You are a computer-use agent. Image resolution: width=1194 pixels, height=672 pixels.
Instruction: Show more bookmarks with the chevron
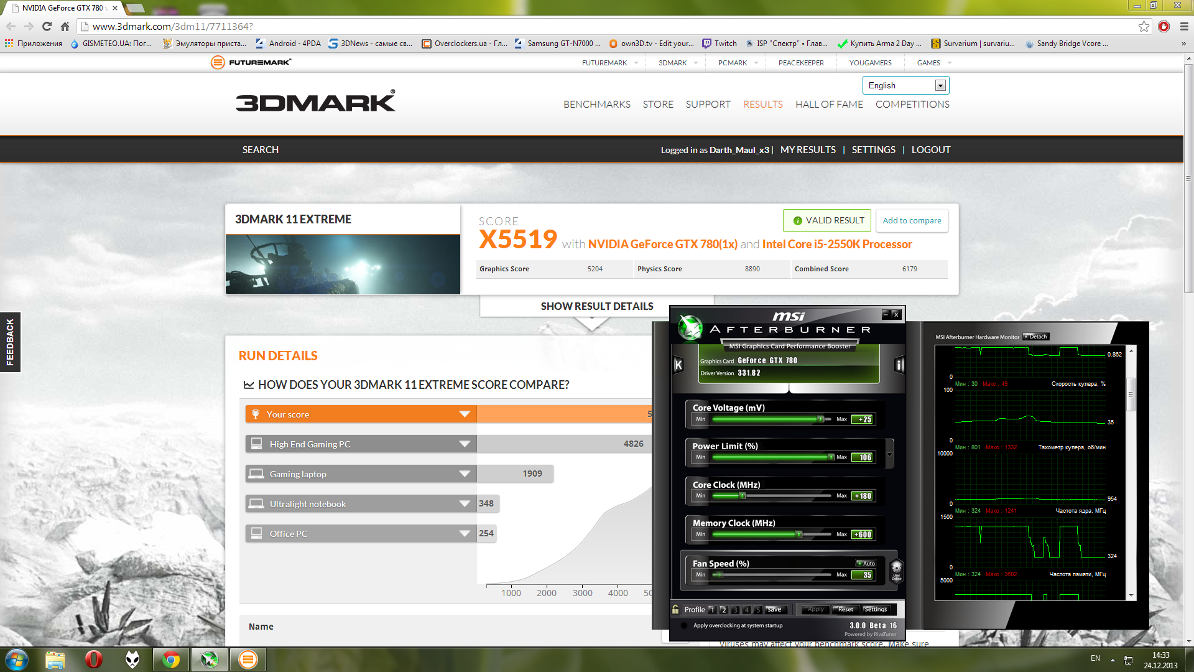click(x=1183, y=44)
